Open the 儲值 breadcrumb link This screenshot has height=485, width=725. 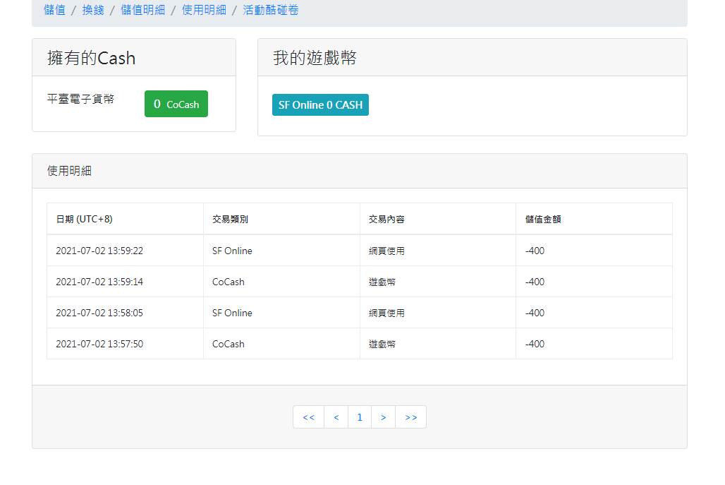pyautogui.click(x=54, y=11)
